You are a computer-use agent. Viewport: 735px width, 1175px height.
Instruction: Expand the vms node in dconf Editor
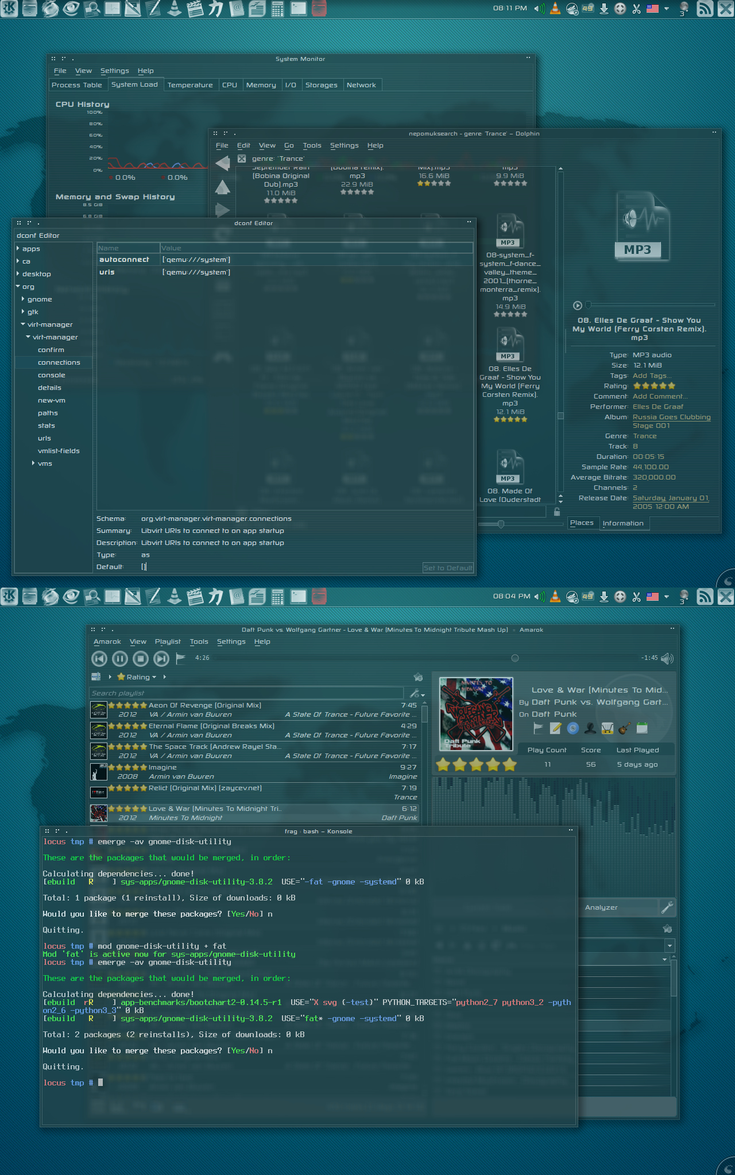33,463
